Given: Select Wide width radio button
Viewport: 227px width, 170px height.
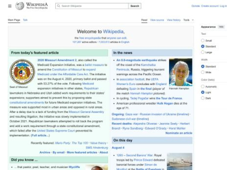Looking at the screenshot, I should (203, 72).
